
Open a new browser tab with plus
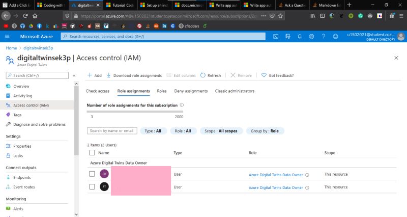click(349, 5)
